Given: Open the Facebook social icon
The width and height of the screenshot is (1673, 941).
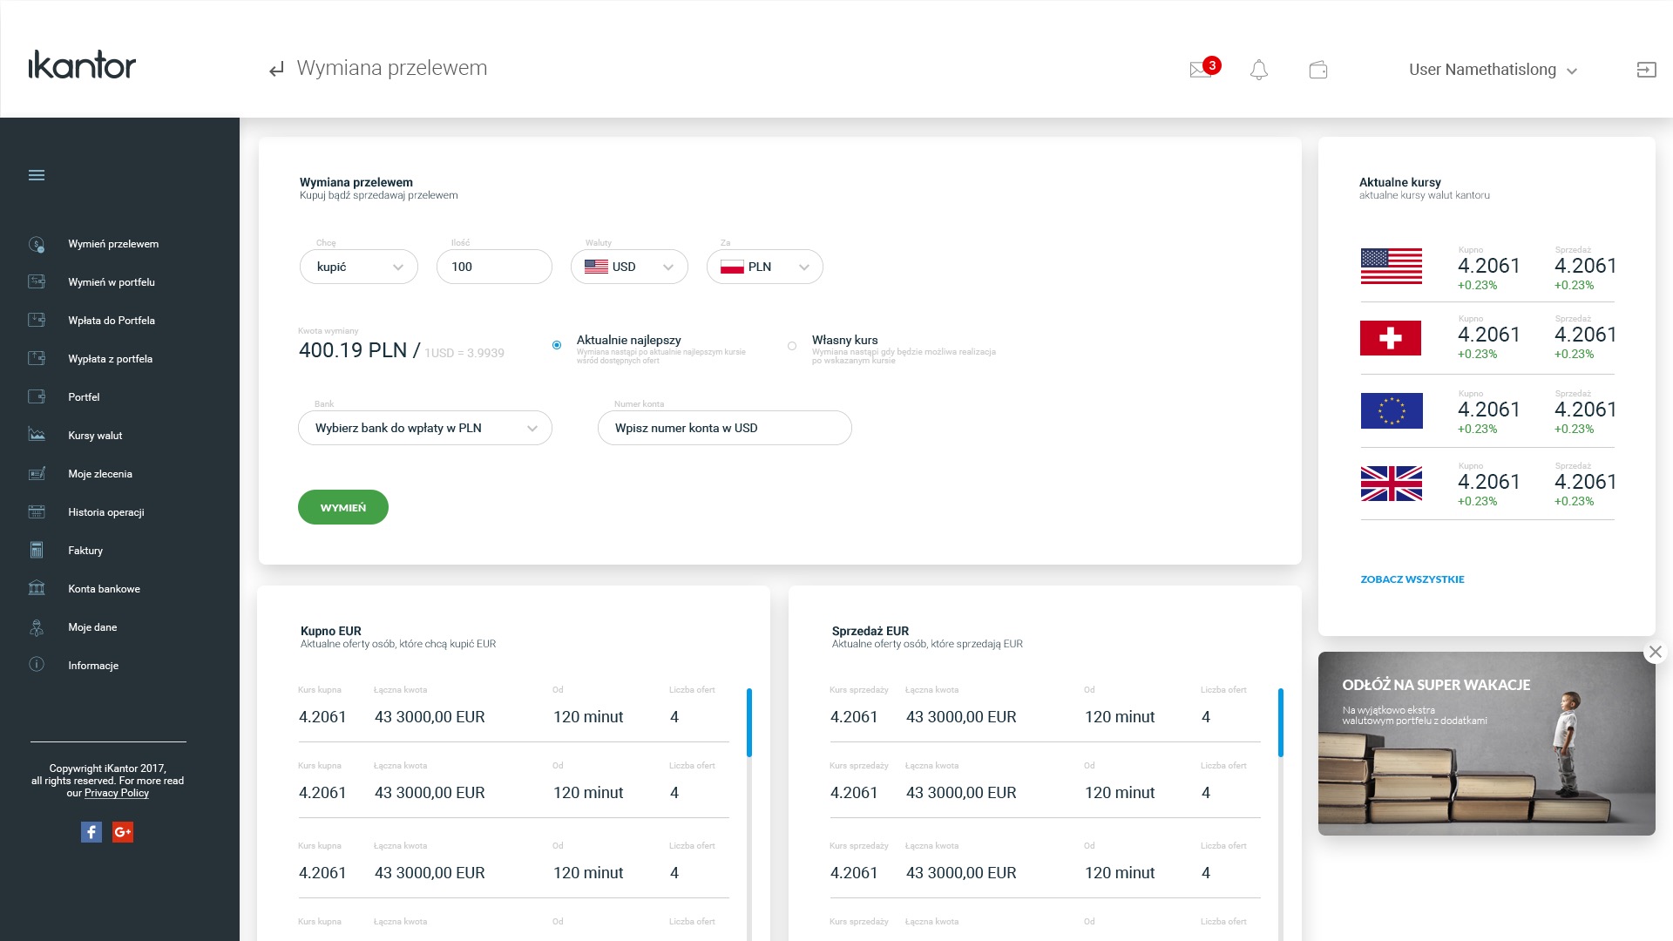Looking at the screenshot, I should click(91, 832).
